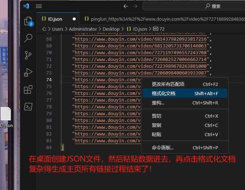Select 重构... in the context menu
The width and height of the screenshot is (245, 190).
[158, 103]
